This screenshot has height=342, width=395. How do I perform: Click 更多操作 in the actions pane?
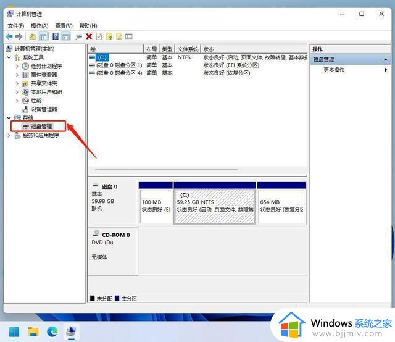click(334, 70)
